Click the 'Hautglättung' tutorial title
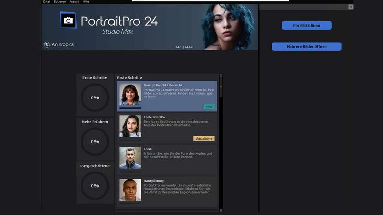 click(x=154, y=181)
